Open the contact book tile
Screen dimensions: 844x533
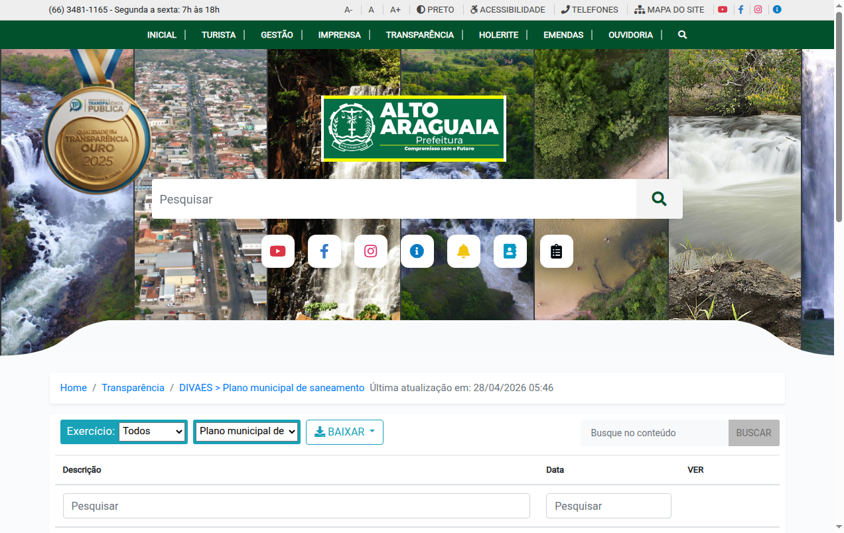point(510,251)
